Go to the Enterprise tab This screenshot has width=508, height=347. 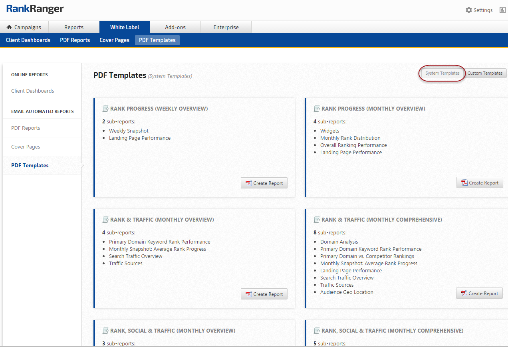pos(226,27)
